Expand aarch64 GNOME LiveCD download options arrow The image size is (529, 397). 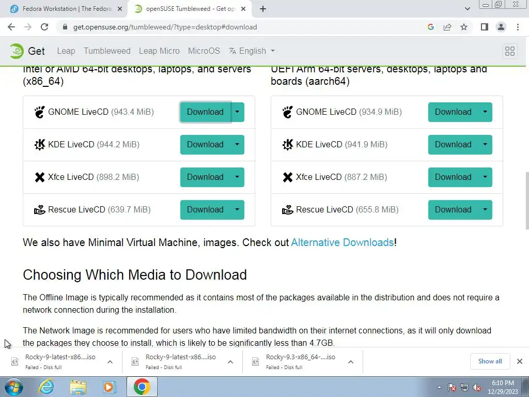pyautogui.click(x=485, y=112)
